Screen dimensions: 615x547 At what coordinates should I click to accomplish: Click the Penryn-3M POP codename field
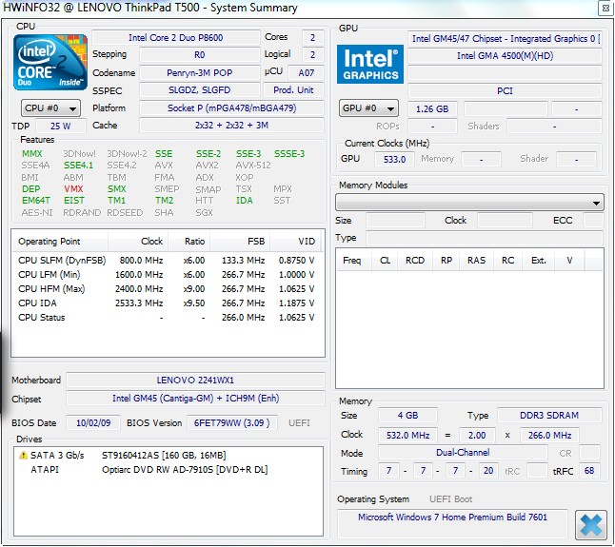199,73
